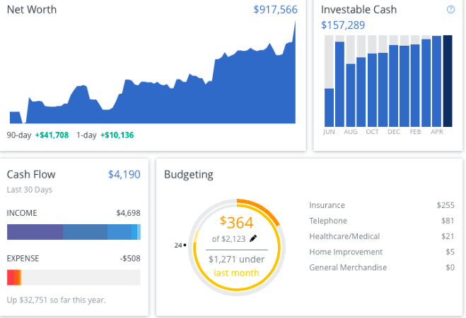Open the Net Worth widget title
466x318 pixels.
click(32, 10)
